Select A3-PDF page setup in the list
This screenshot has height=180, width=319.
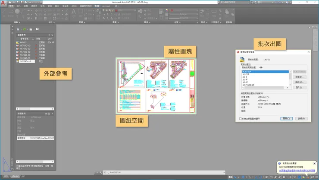pos(246,74)
